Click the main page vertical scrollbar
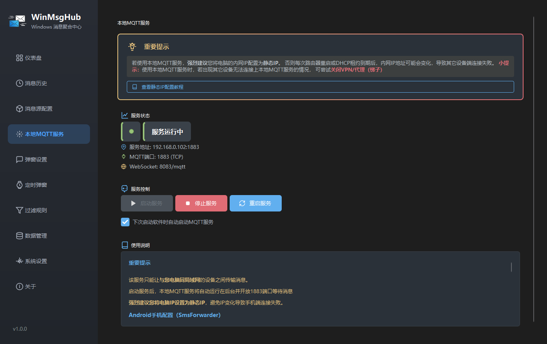The height and width of the screenshot is (344, 547). pos(533,169)
